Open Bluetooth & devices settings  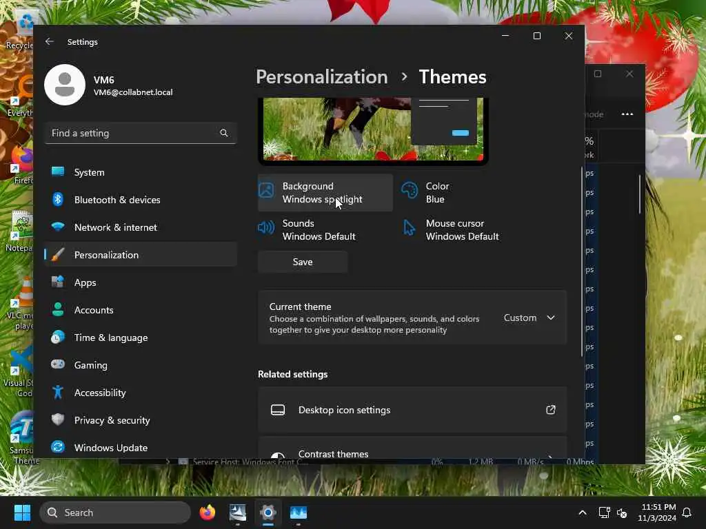coord(141,200)
